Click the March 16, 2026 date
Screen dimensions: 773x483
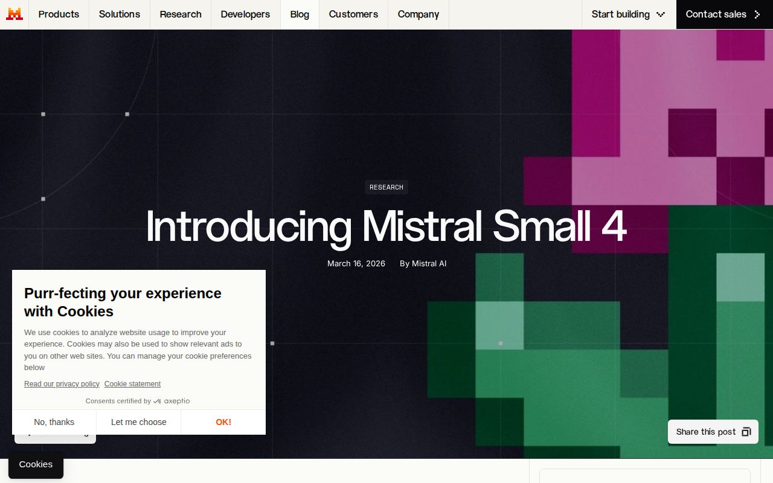coord(356,263)
